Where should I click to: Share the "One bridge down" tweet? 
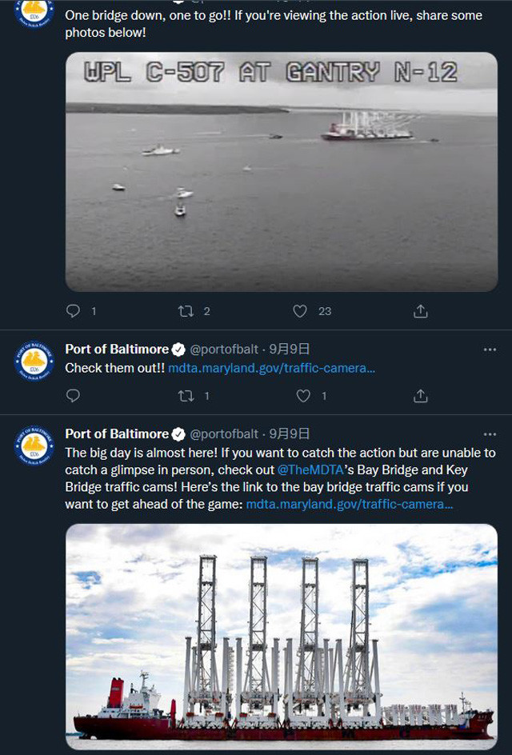(x=421, y=311)
